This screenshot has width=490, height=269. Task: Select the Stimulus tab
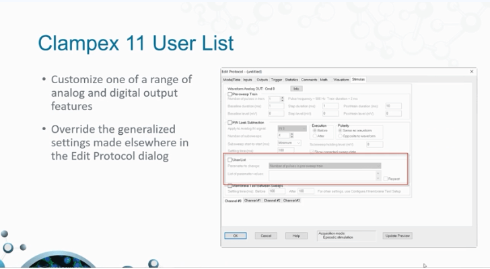pyautogui.click(x=358, y=79)
